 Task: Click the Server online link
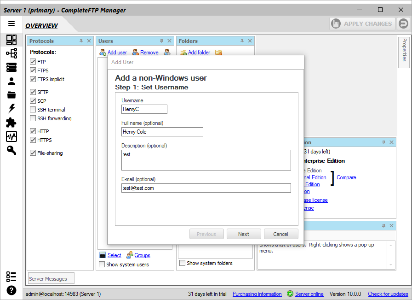[309, 294]
